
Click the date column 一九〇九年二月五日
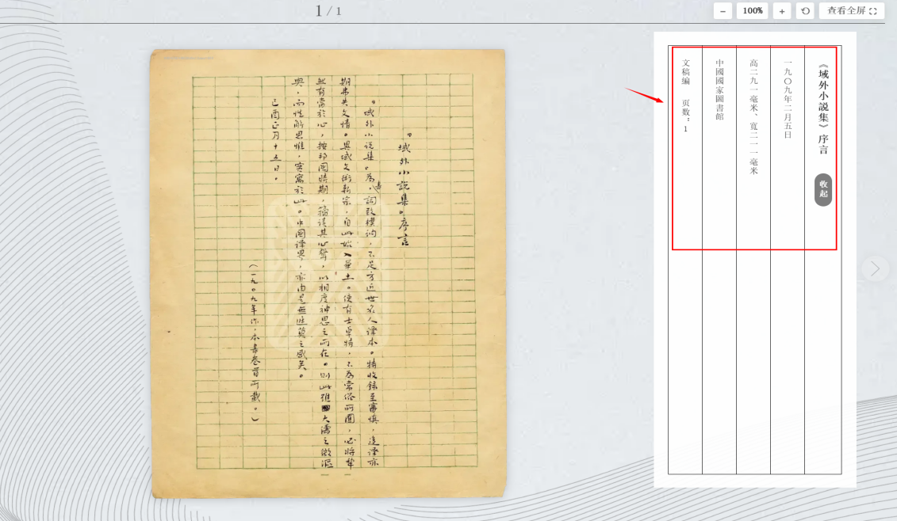pyautogui.click(x=788, y=99)
